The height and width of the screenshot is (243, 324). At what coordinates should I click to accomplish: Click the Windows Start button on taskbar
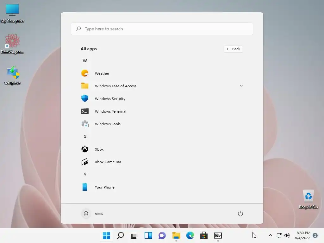(x=106, y=235)
